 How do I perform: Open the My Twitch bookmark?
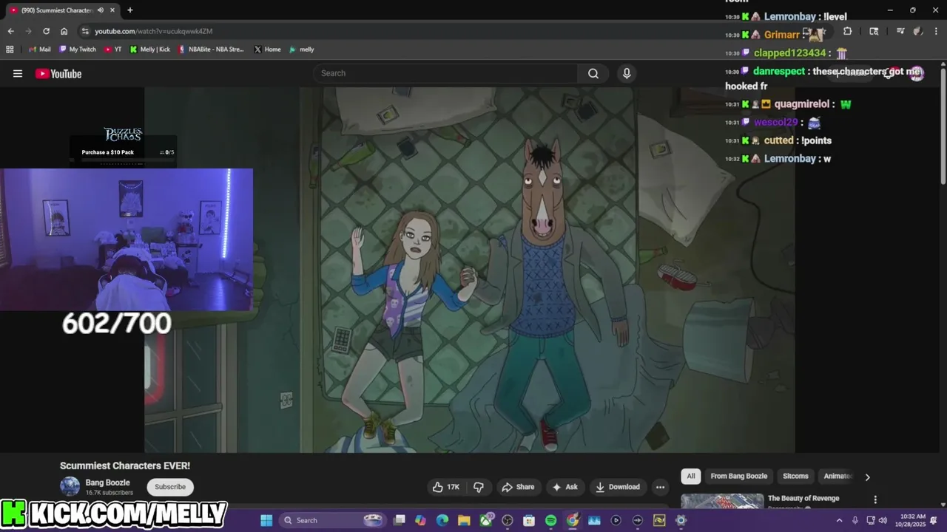click(x=77, y=50)
